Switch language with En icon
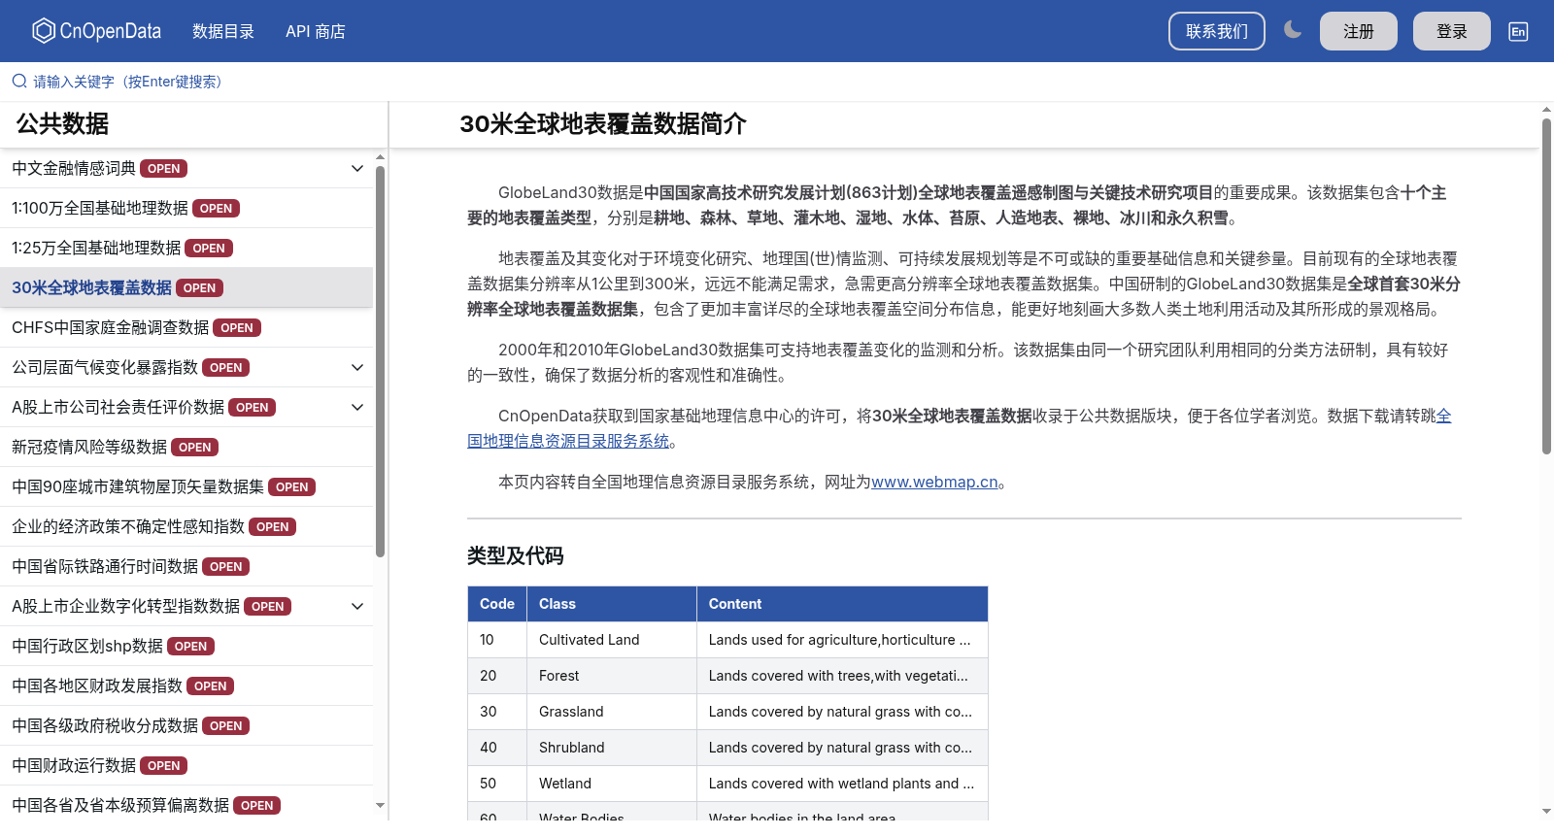Viewport: 1554px width, 836px height. click(x=1518, y=31)
